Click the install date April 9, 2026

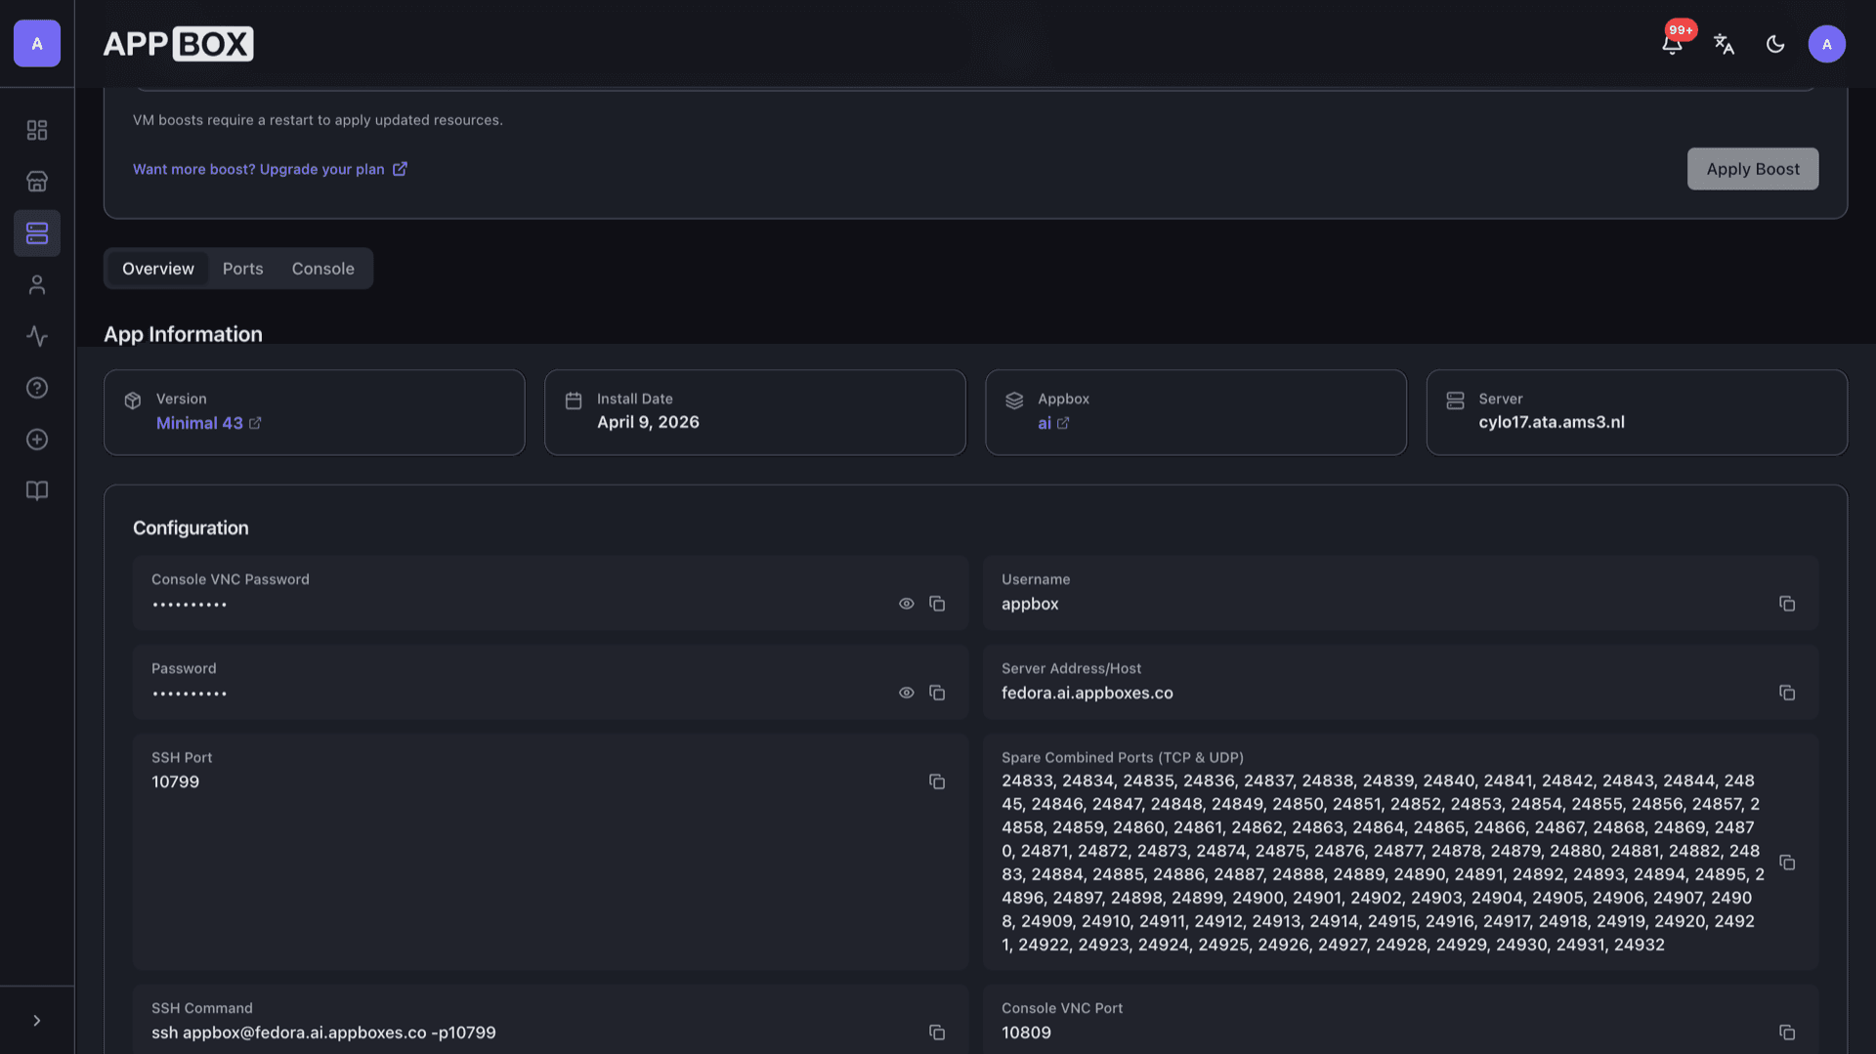click(x=648, y=422)
